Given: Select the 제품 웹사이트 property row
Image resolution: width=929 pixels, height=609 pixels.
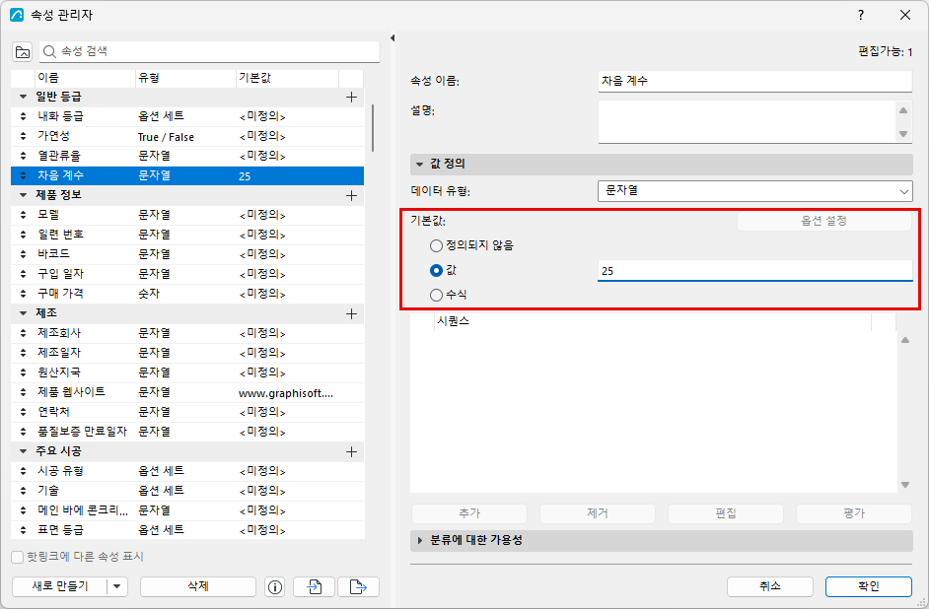Looking at the screenshot, I should [187, 392].
